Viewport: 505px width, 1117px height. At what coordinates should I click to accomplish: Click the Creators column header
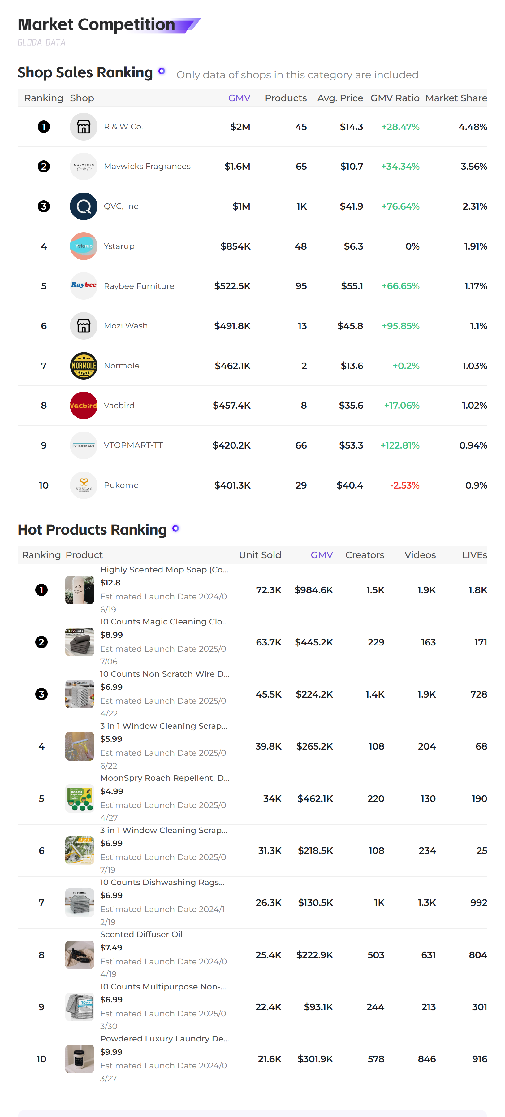pos(365,555)
